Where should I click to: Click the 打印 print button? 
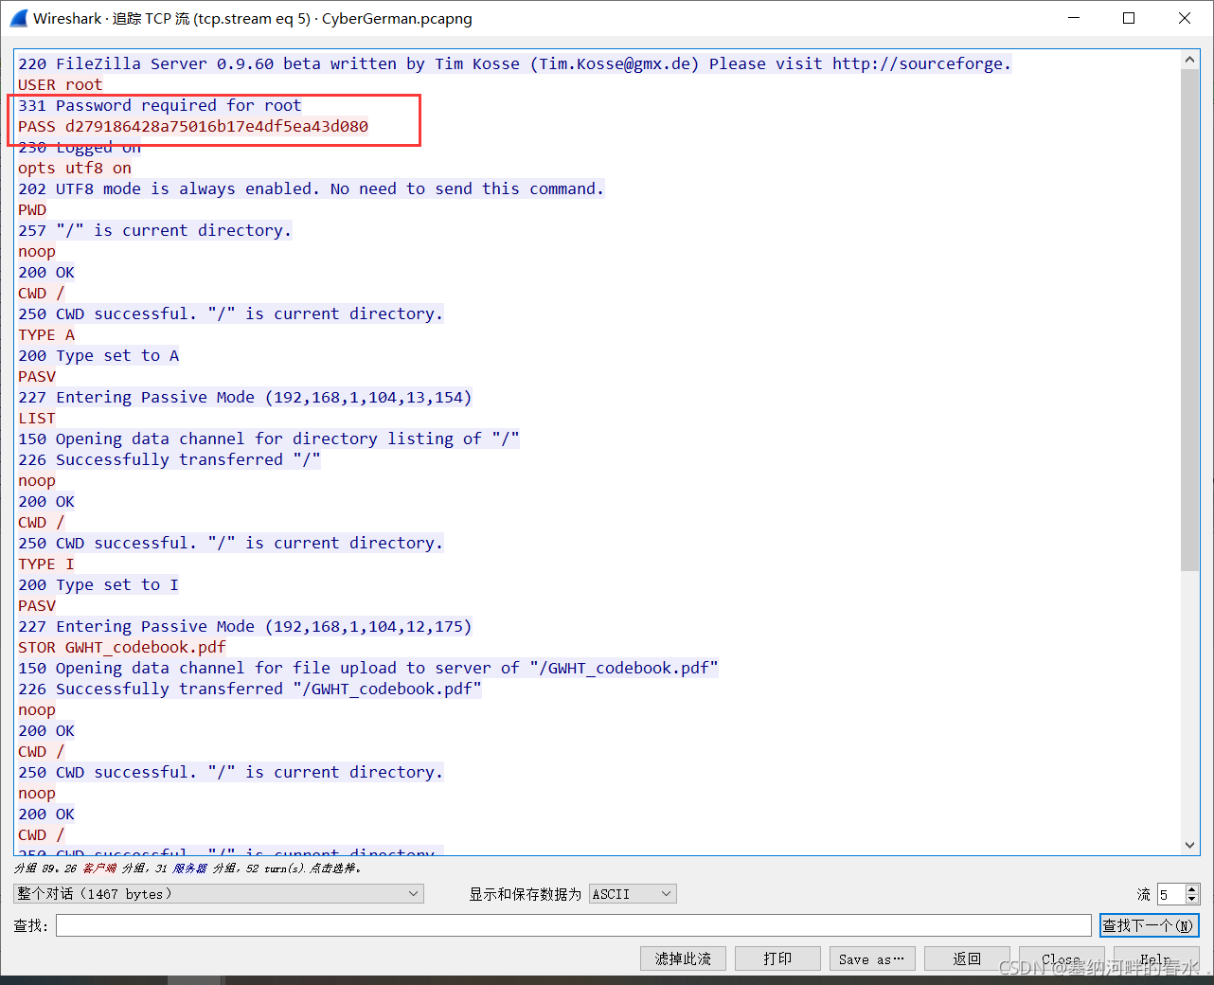(777, 958)
